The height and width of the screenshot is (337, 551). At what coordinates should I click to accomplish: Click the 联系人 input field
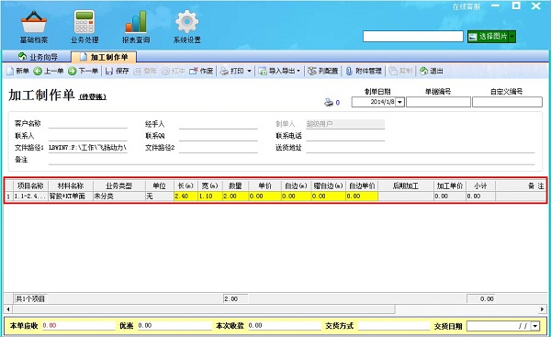tap(88, 136)
